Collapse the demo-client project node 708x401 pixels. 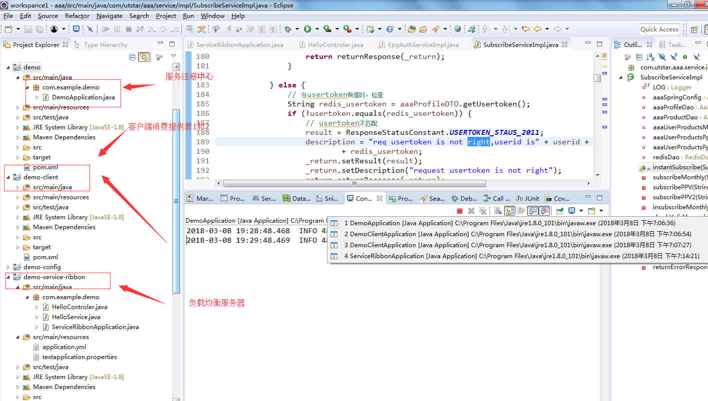8,177
